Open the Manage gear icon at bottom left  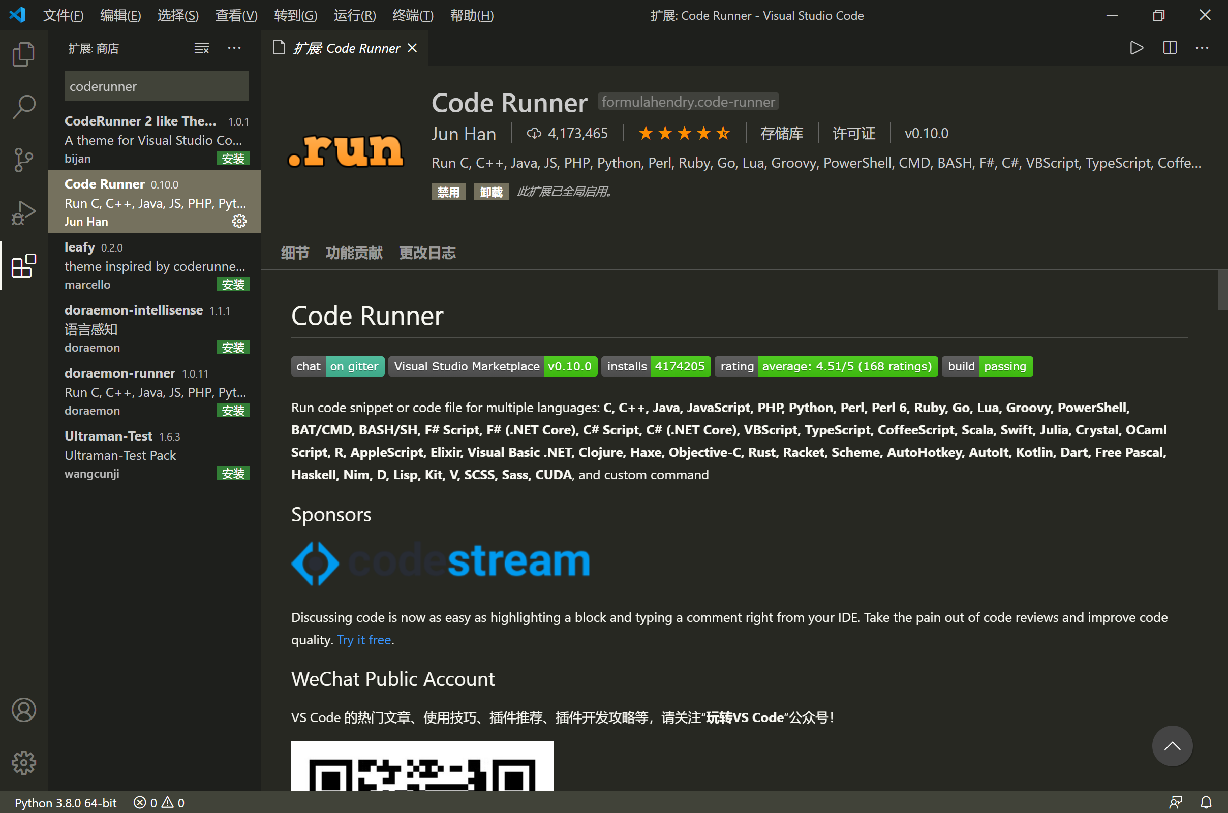click(x=23, y=762)
